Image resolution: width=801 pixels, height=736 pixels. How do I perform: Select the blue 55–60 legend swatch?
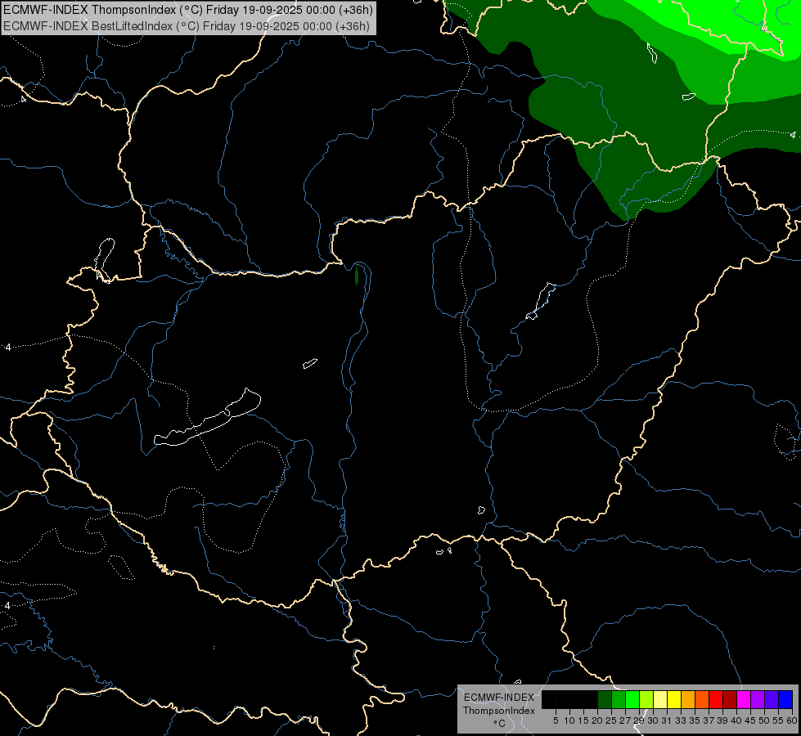pos(785,699)
